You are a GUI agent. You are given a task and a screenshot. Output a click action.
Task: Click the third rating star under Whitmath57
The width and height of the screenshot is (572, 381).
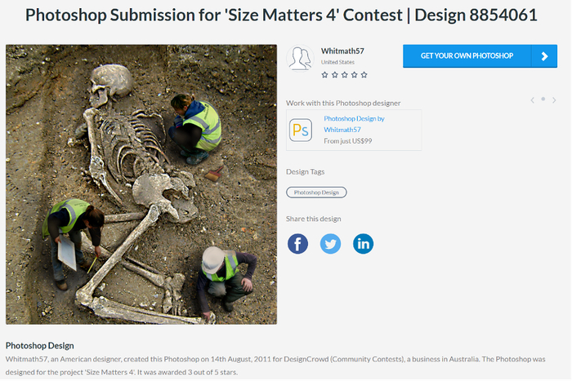pyautogui.click(x=344, y=74)
